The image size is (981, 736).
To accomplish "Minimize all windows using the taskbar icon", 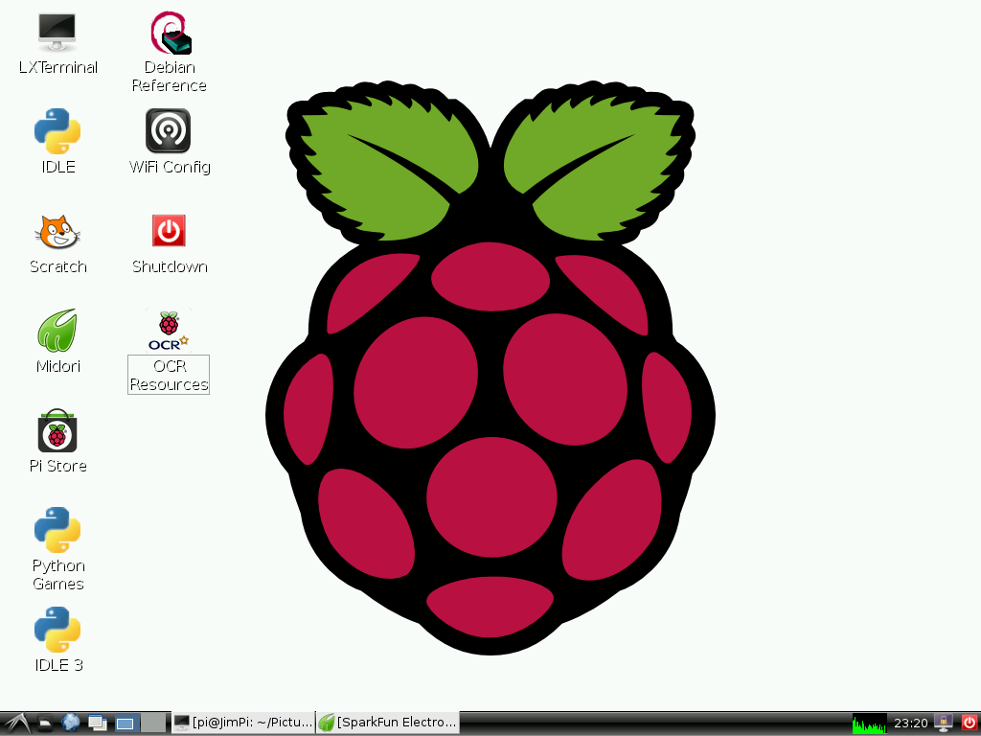I will (x=97, y=722).
